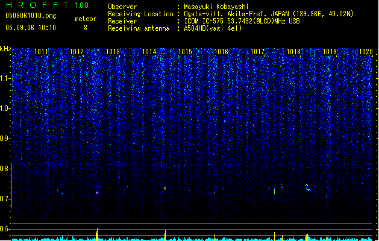Screen dimensions: 379x241
Task: Click the 0.7 frequency axis label
Action: pyautogui.click(x=5, y=199)
